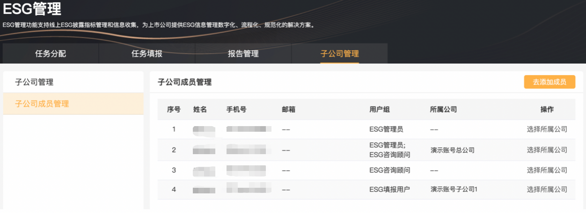586x213 pixels.
Task: Click the ESG填报用户 user group cell
Action: click(x=390, y=190)
